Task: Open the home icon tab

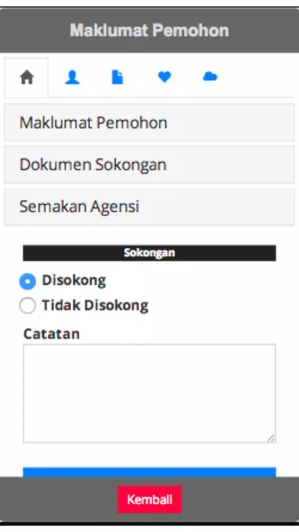Action: click(27, 77)
